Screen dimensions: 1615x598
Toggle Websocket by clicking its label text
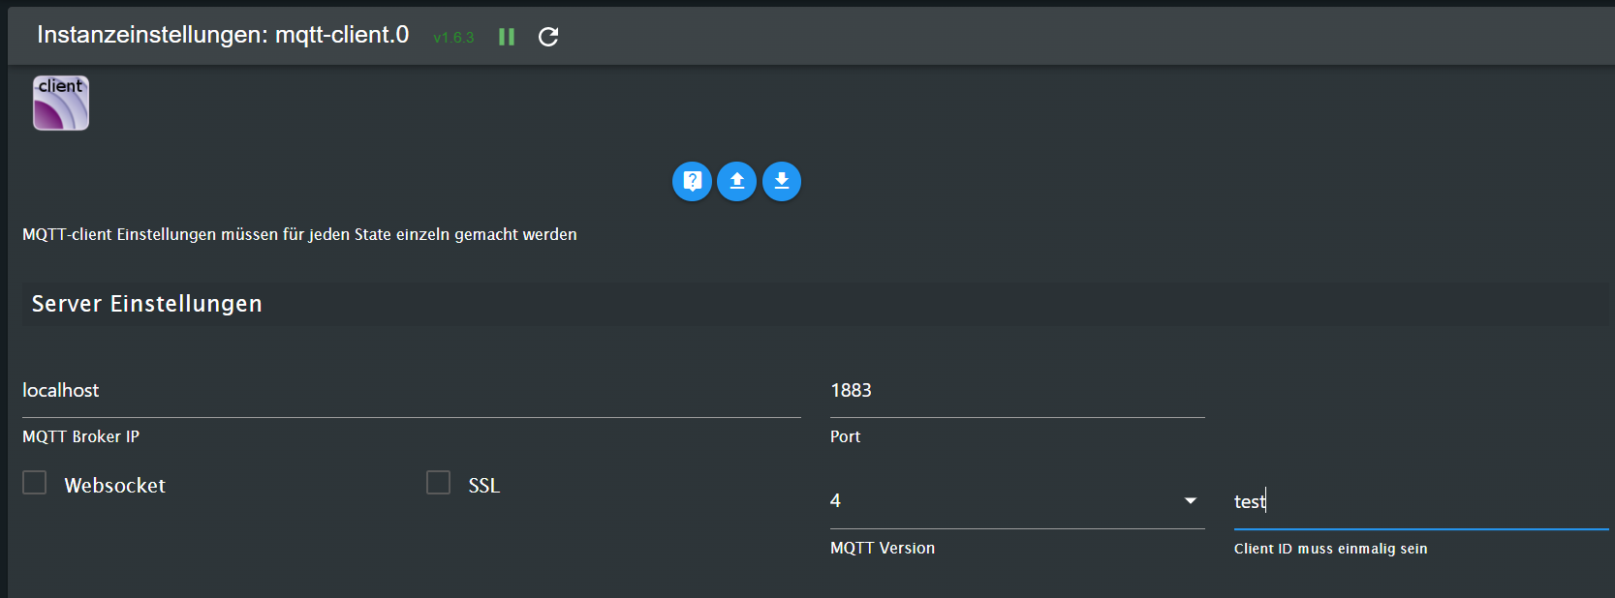click(114, 486)
